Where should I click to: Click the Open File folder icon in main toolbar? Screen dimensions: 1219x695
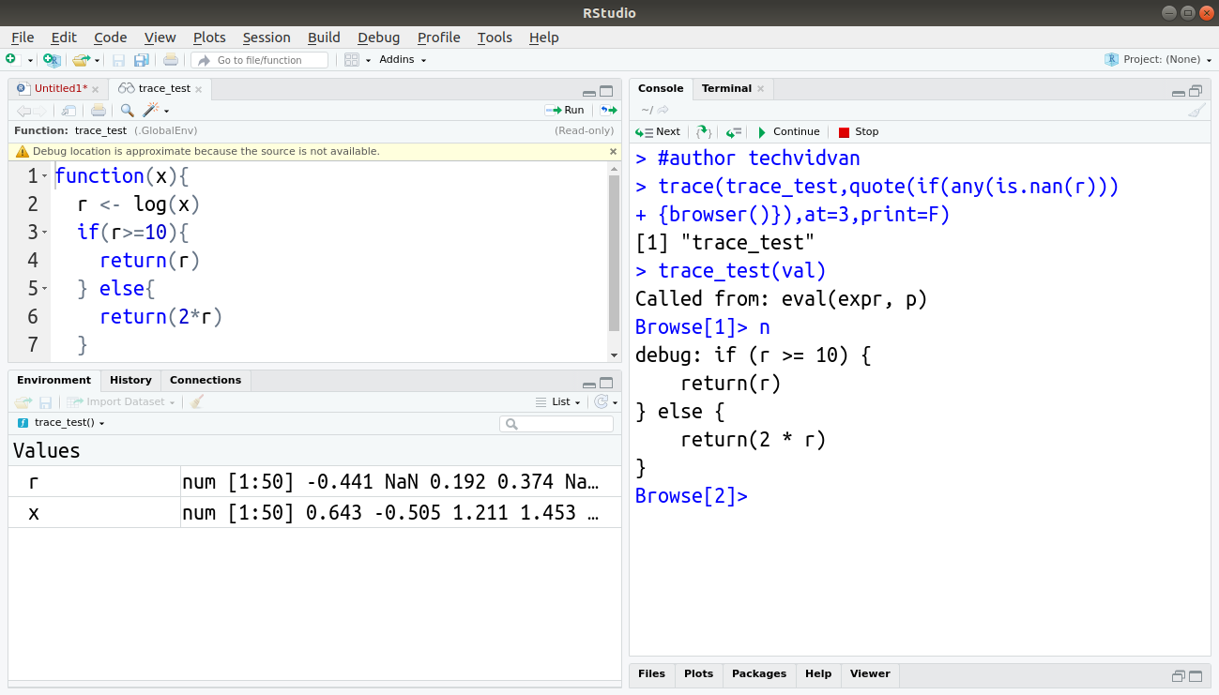tap(82, 60)
